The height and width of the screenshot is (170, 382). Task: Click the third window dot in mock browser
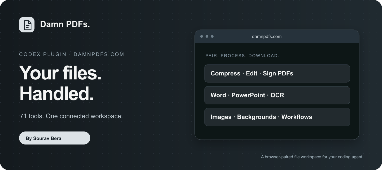(212, 36)
